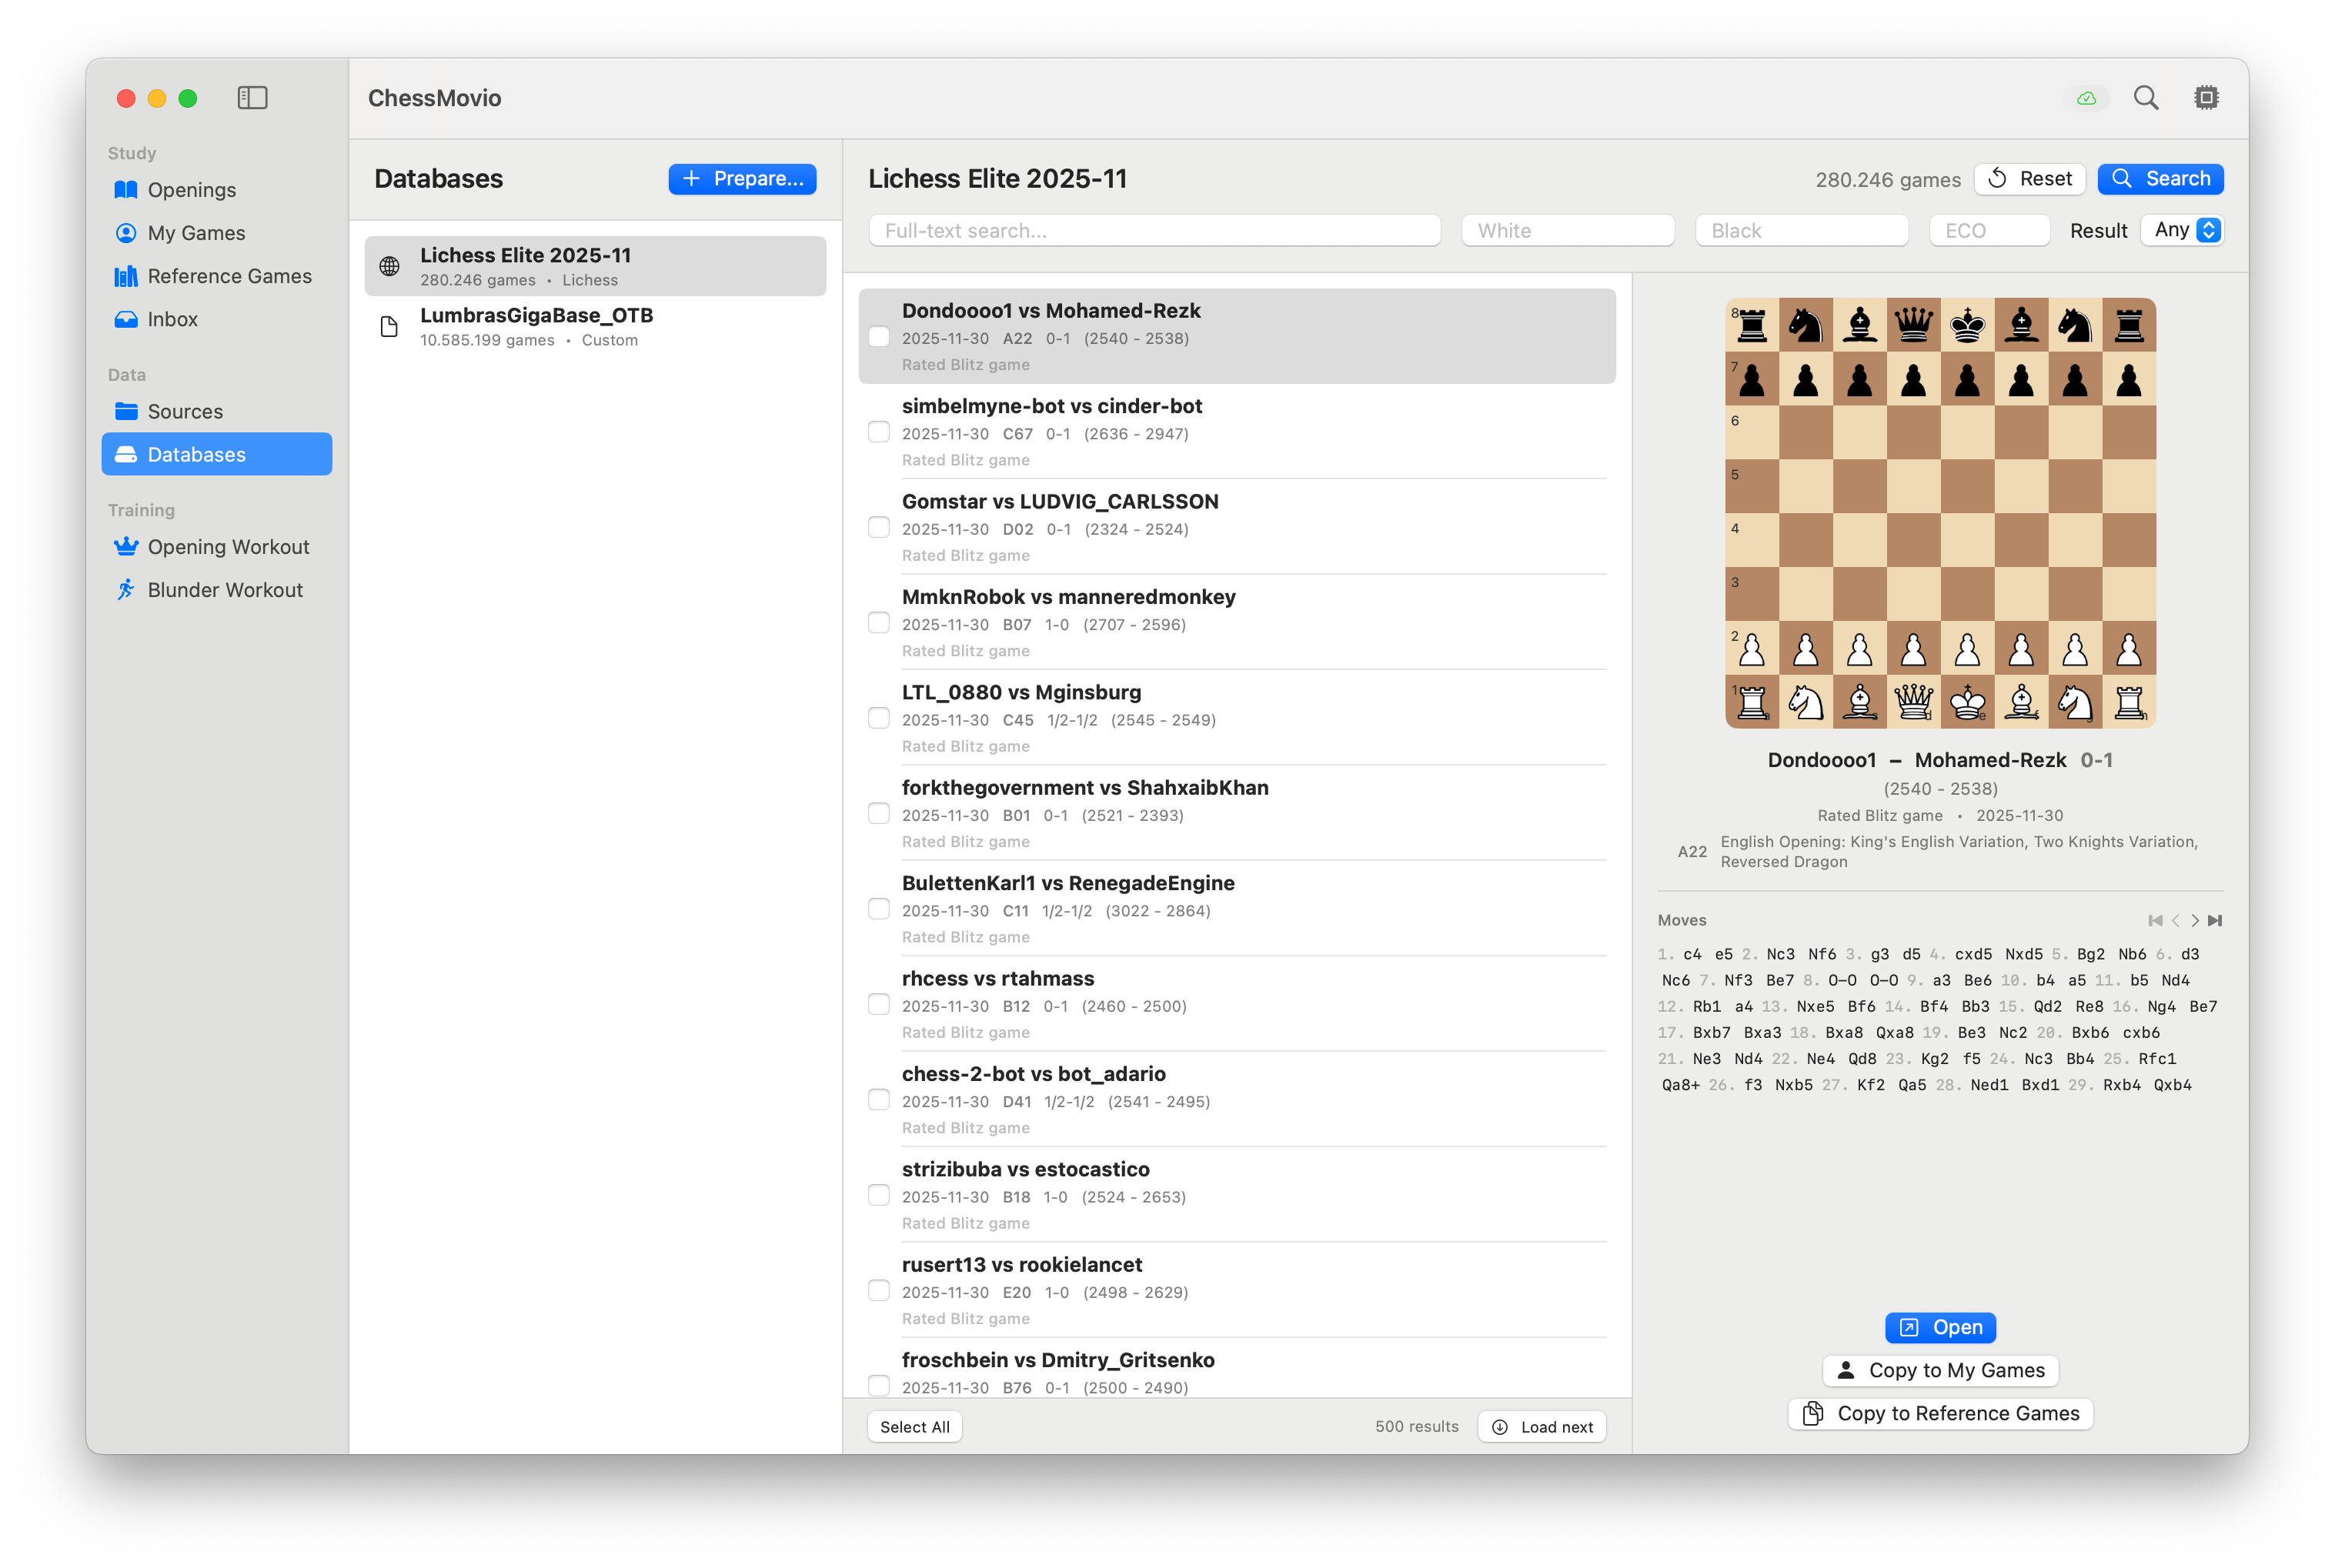
Task: Focus the Full-text search field
Action: [x=1154, y=231]
